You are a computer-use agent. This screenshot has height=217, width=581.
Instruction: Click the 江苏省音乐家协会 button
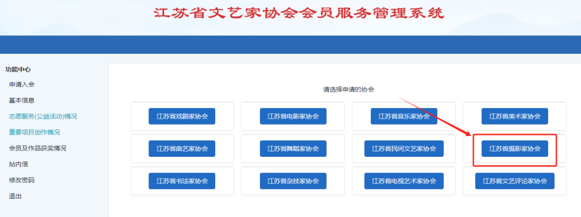(x=403, y=116)
